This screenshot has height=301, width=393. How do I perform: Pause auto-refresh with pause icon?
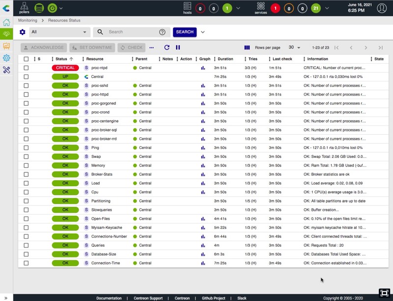click(x=178, y=48)
